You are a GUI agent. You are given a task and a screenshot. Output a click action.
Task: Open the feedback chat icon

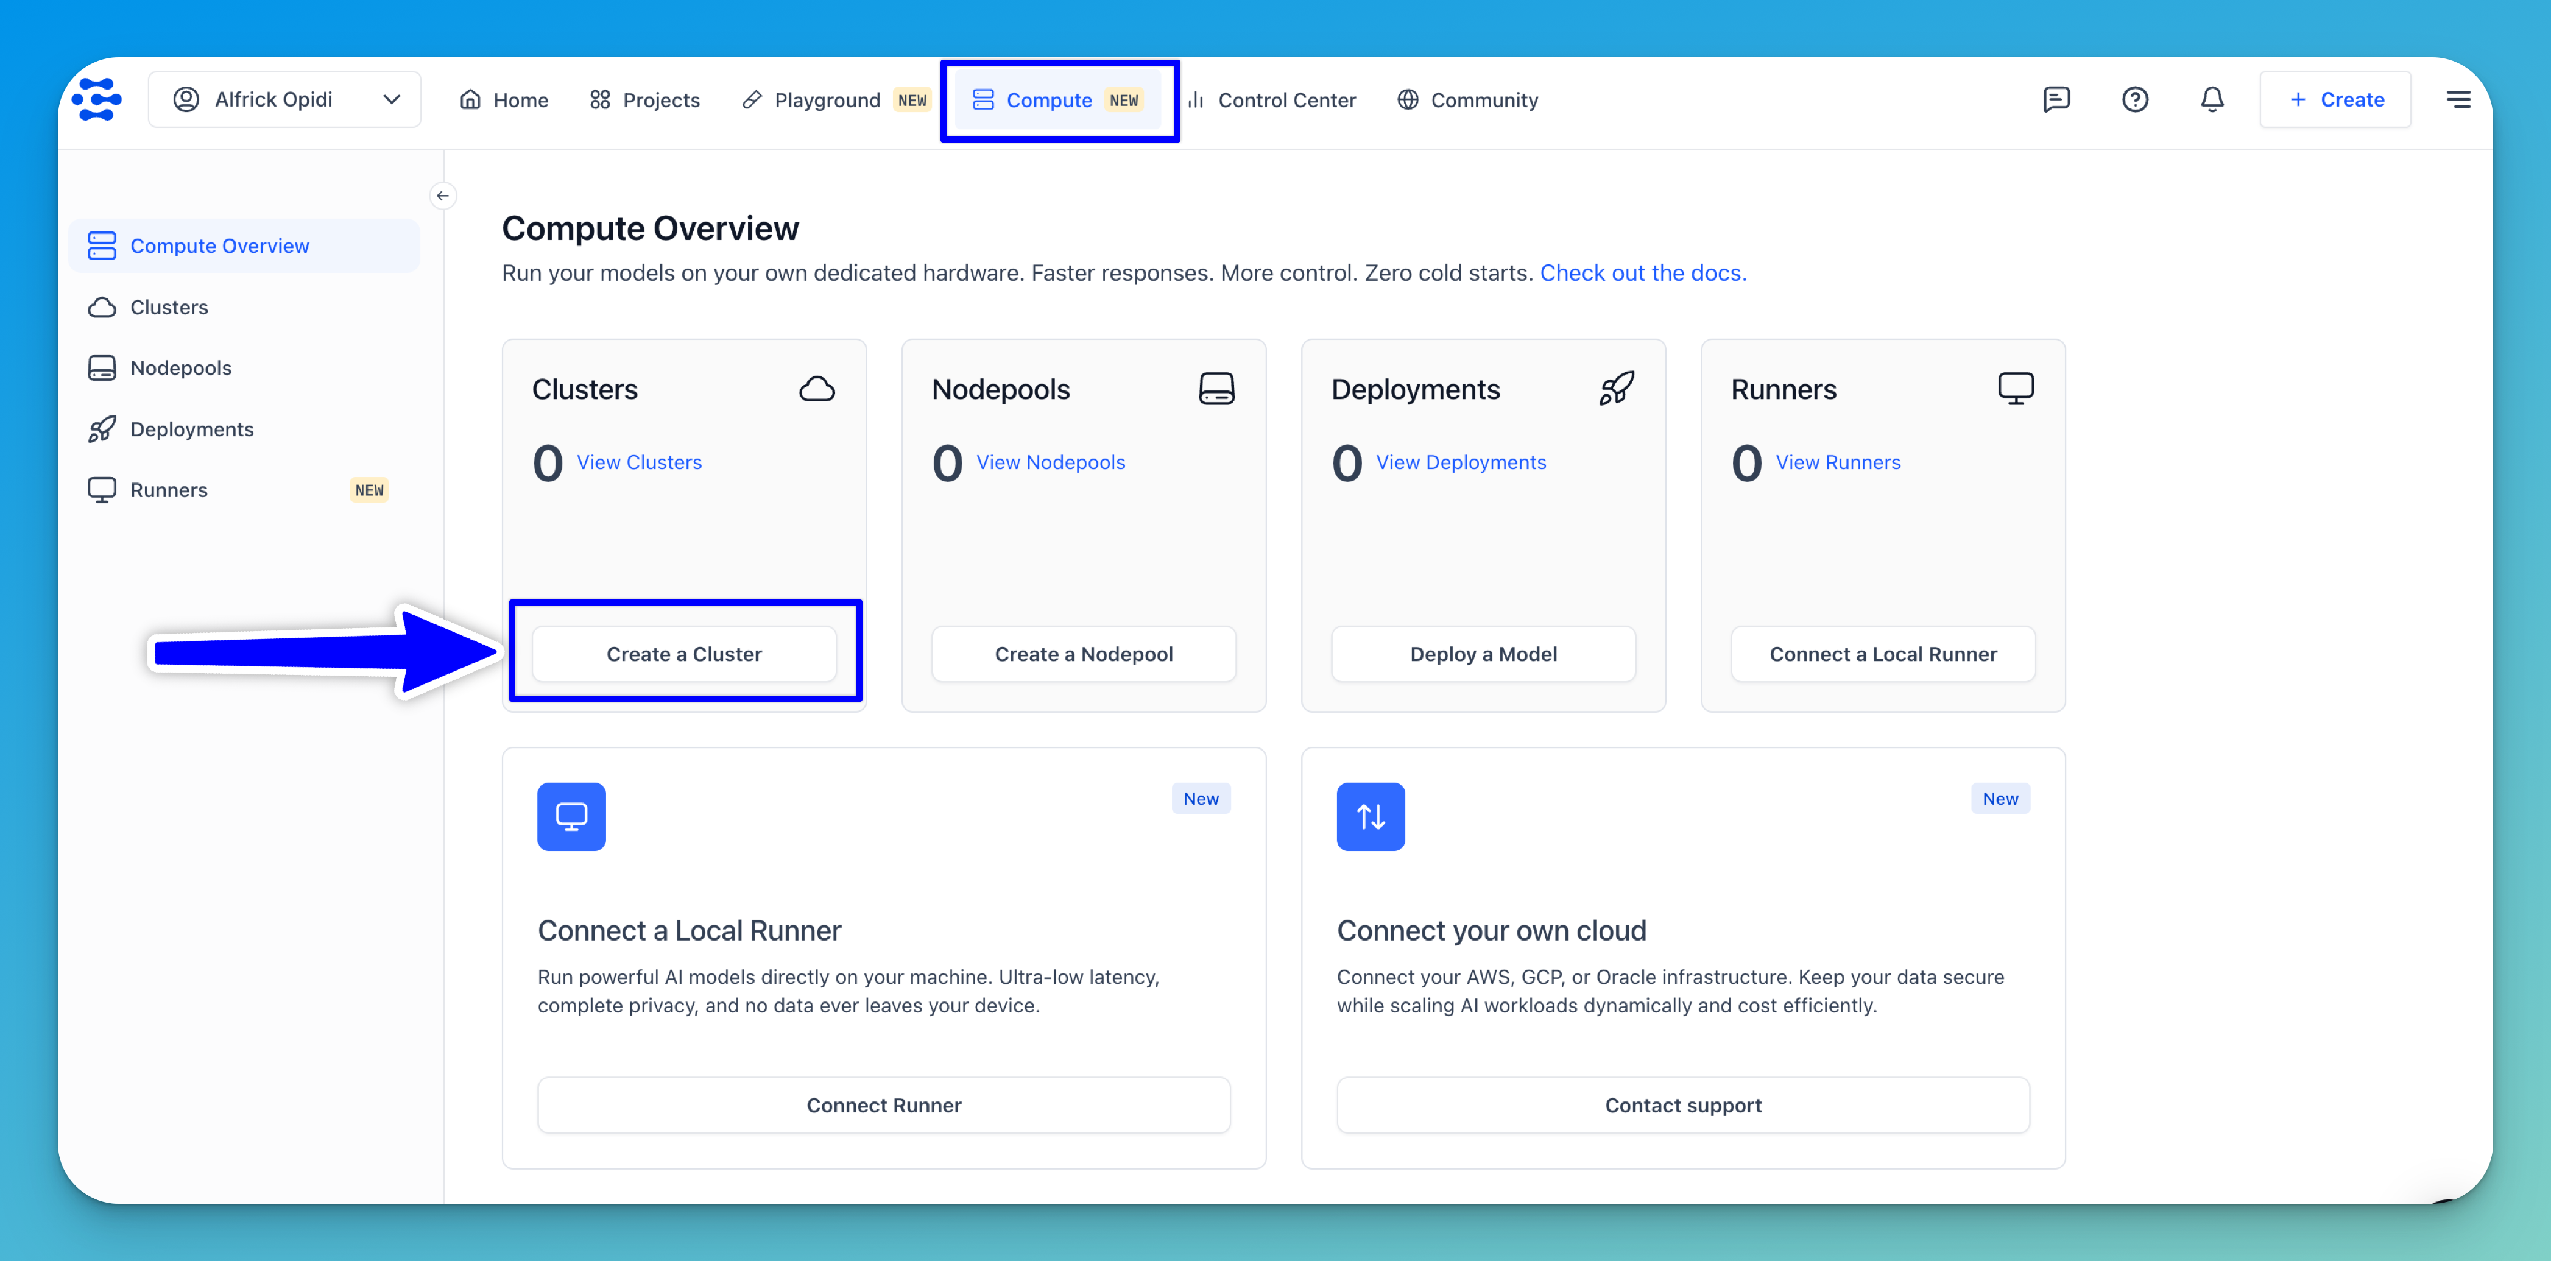[x=2056, y=99]
